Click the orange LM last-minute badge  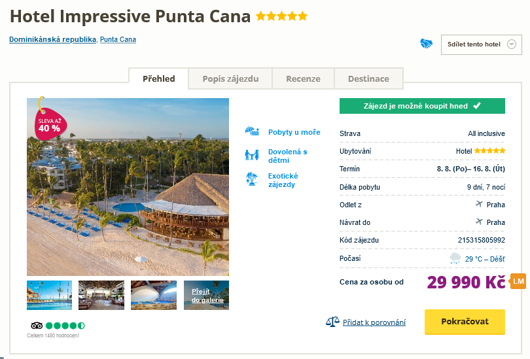pos(518,281)
